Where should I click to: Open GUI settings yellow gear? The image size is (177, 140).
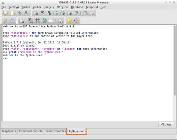coord(69,21)
